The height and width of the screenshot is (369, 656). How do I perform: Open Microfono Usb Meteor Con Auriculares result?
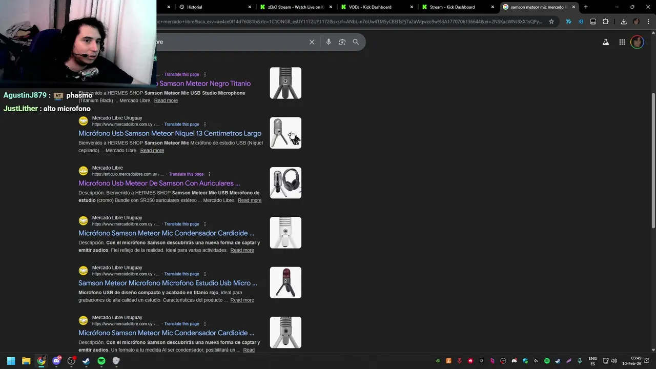[159, 183]
